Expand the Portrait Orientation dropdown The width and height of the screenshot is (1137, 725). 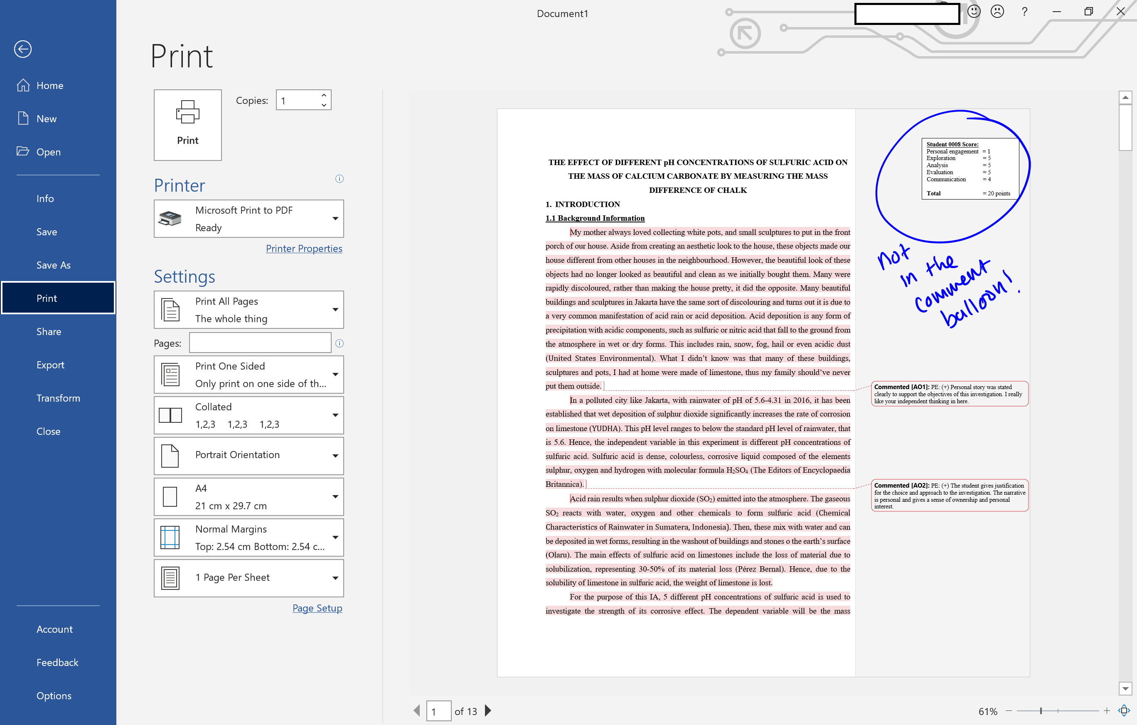point(336,455)
